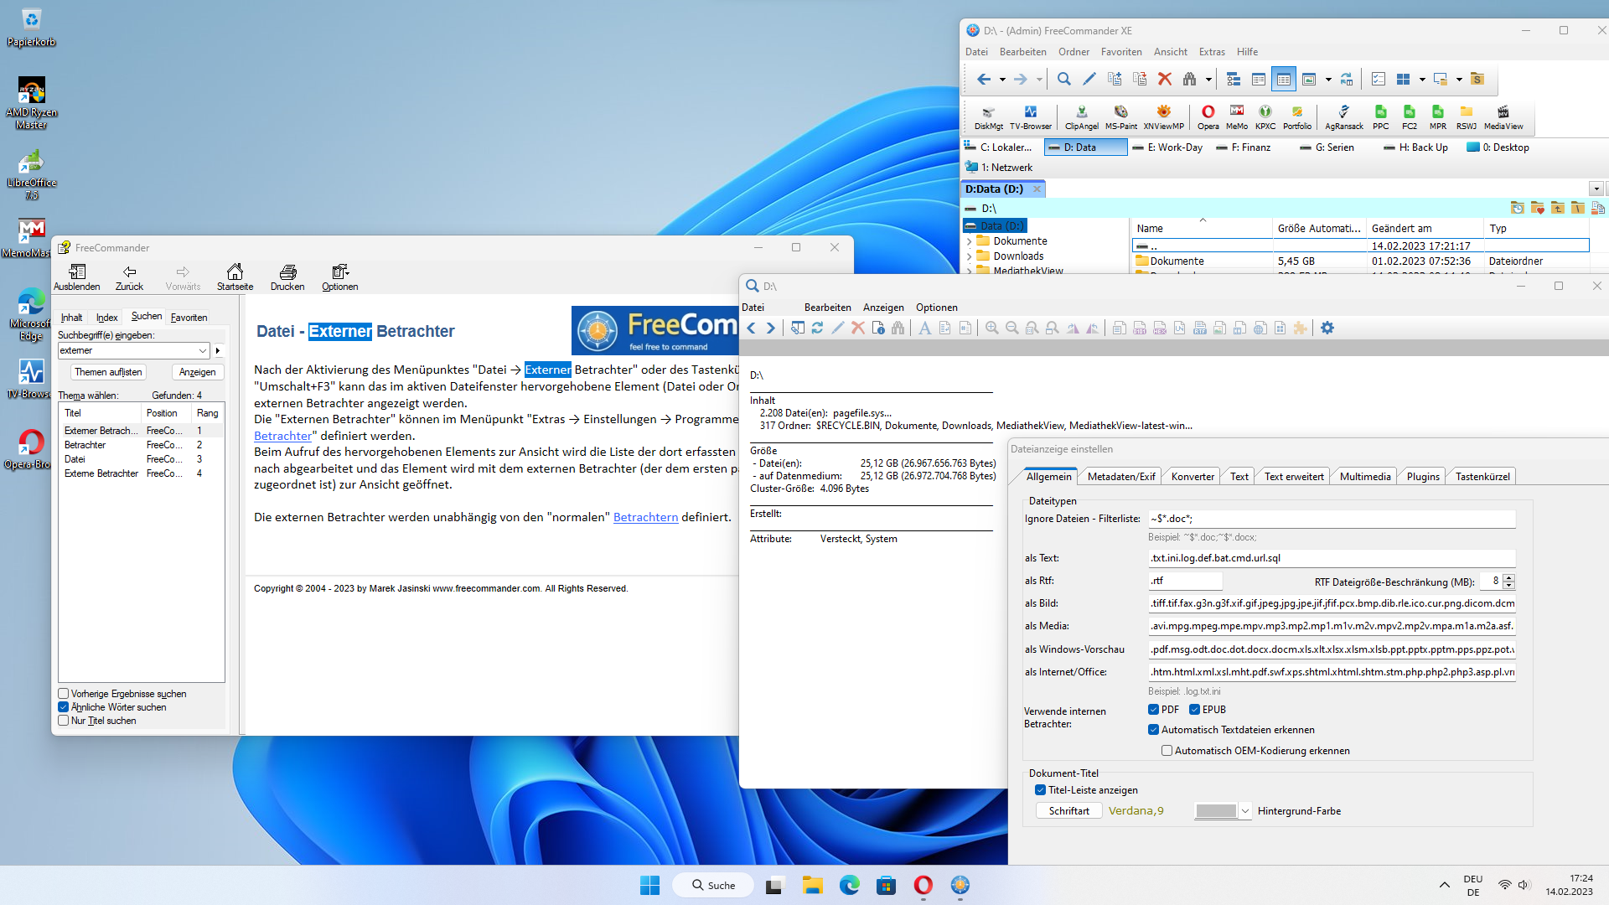Viewport: 1609px width, 905px height.
Task: Open the Extras menu in FreeCommander XE
Action: tap(1212, 52)
